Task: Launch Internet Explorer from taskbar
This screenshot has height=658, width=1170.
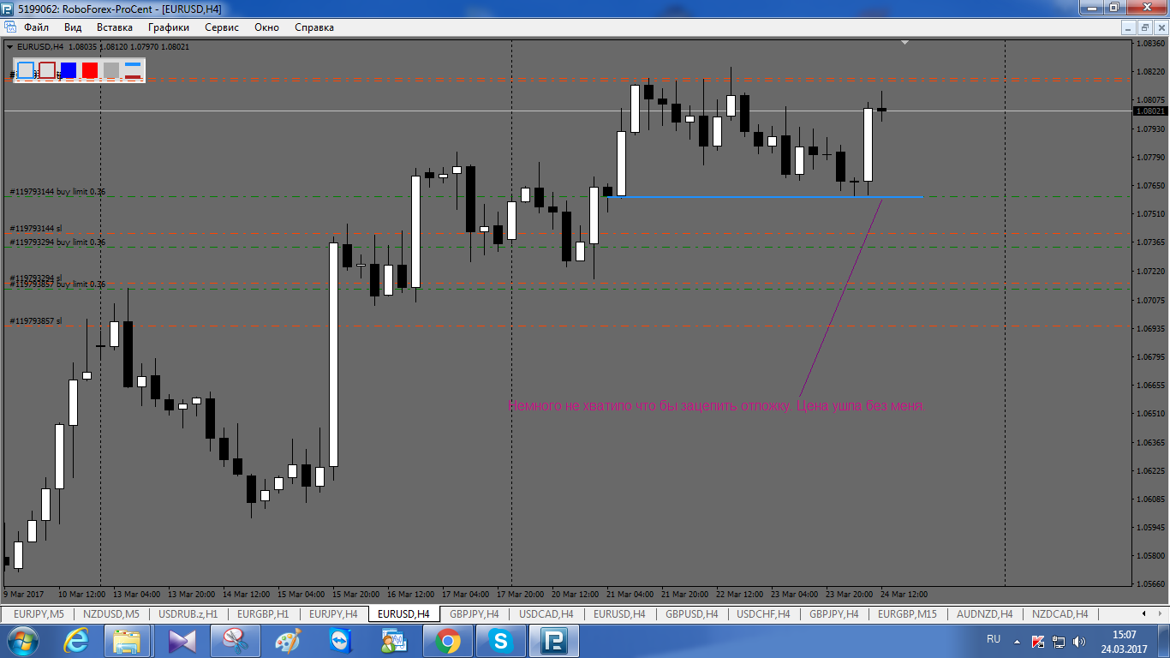Action: pyautogui.click(x=77, y=641)
